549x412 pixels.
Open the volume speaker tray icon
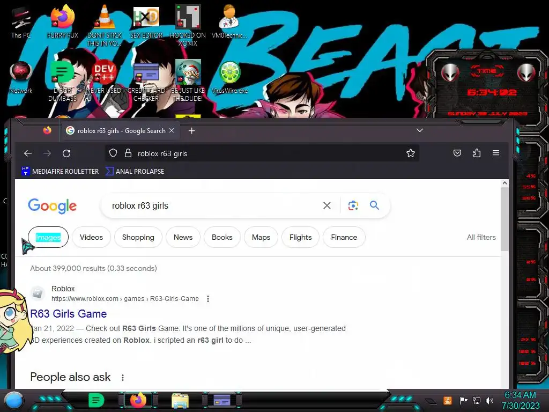click(x=489, y=400)
